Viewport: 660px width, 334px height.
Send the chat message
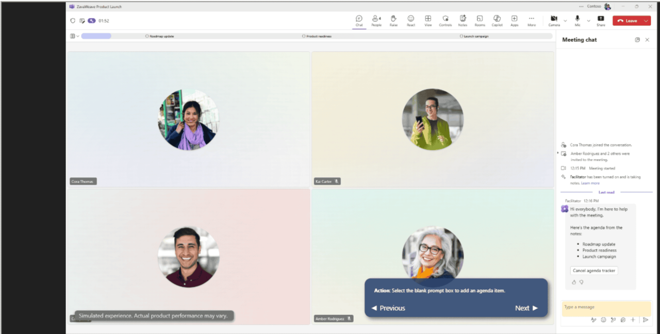pyautogui.click(x=646, y=320)
